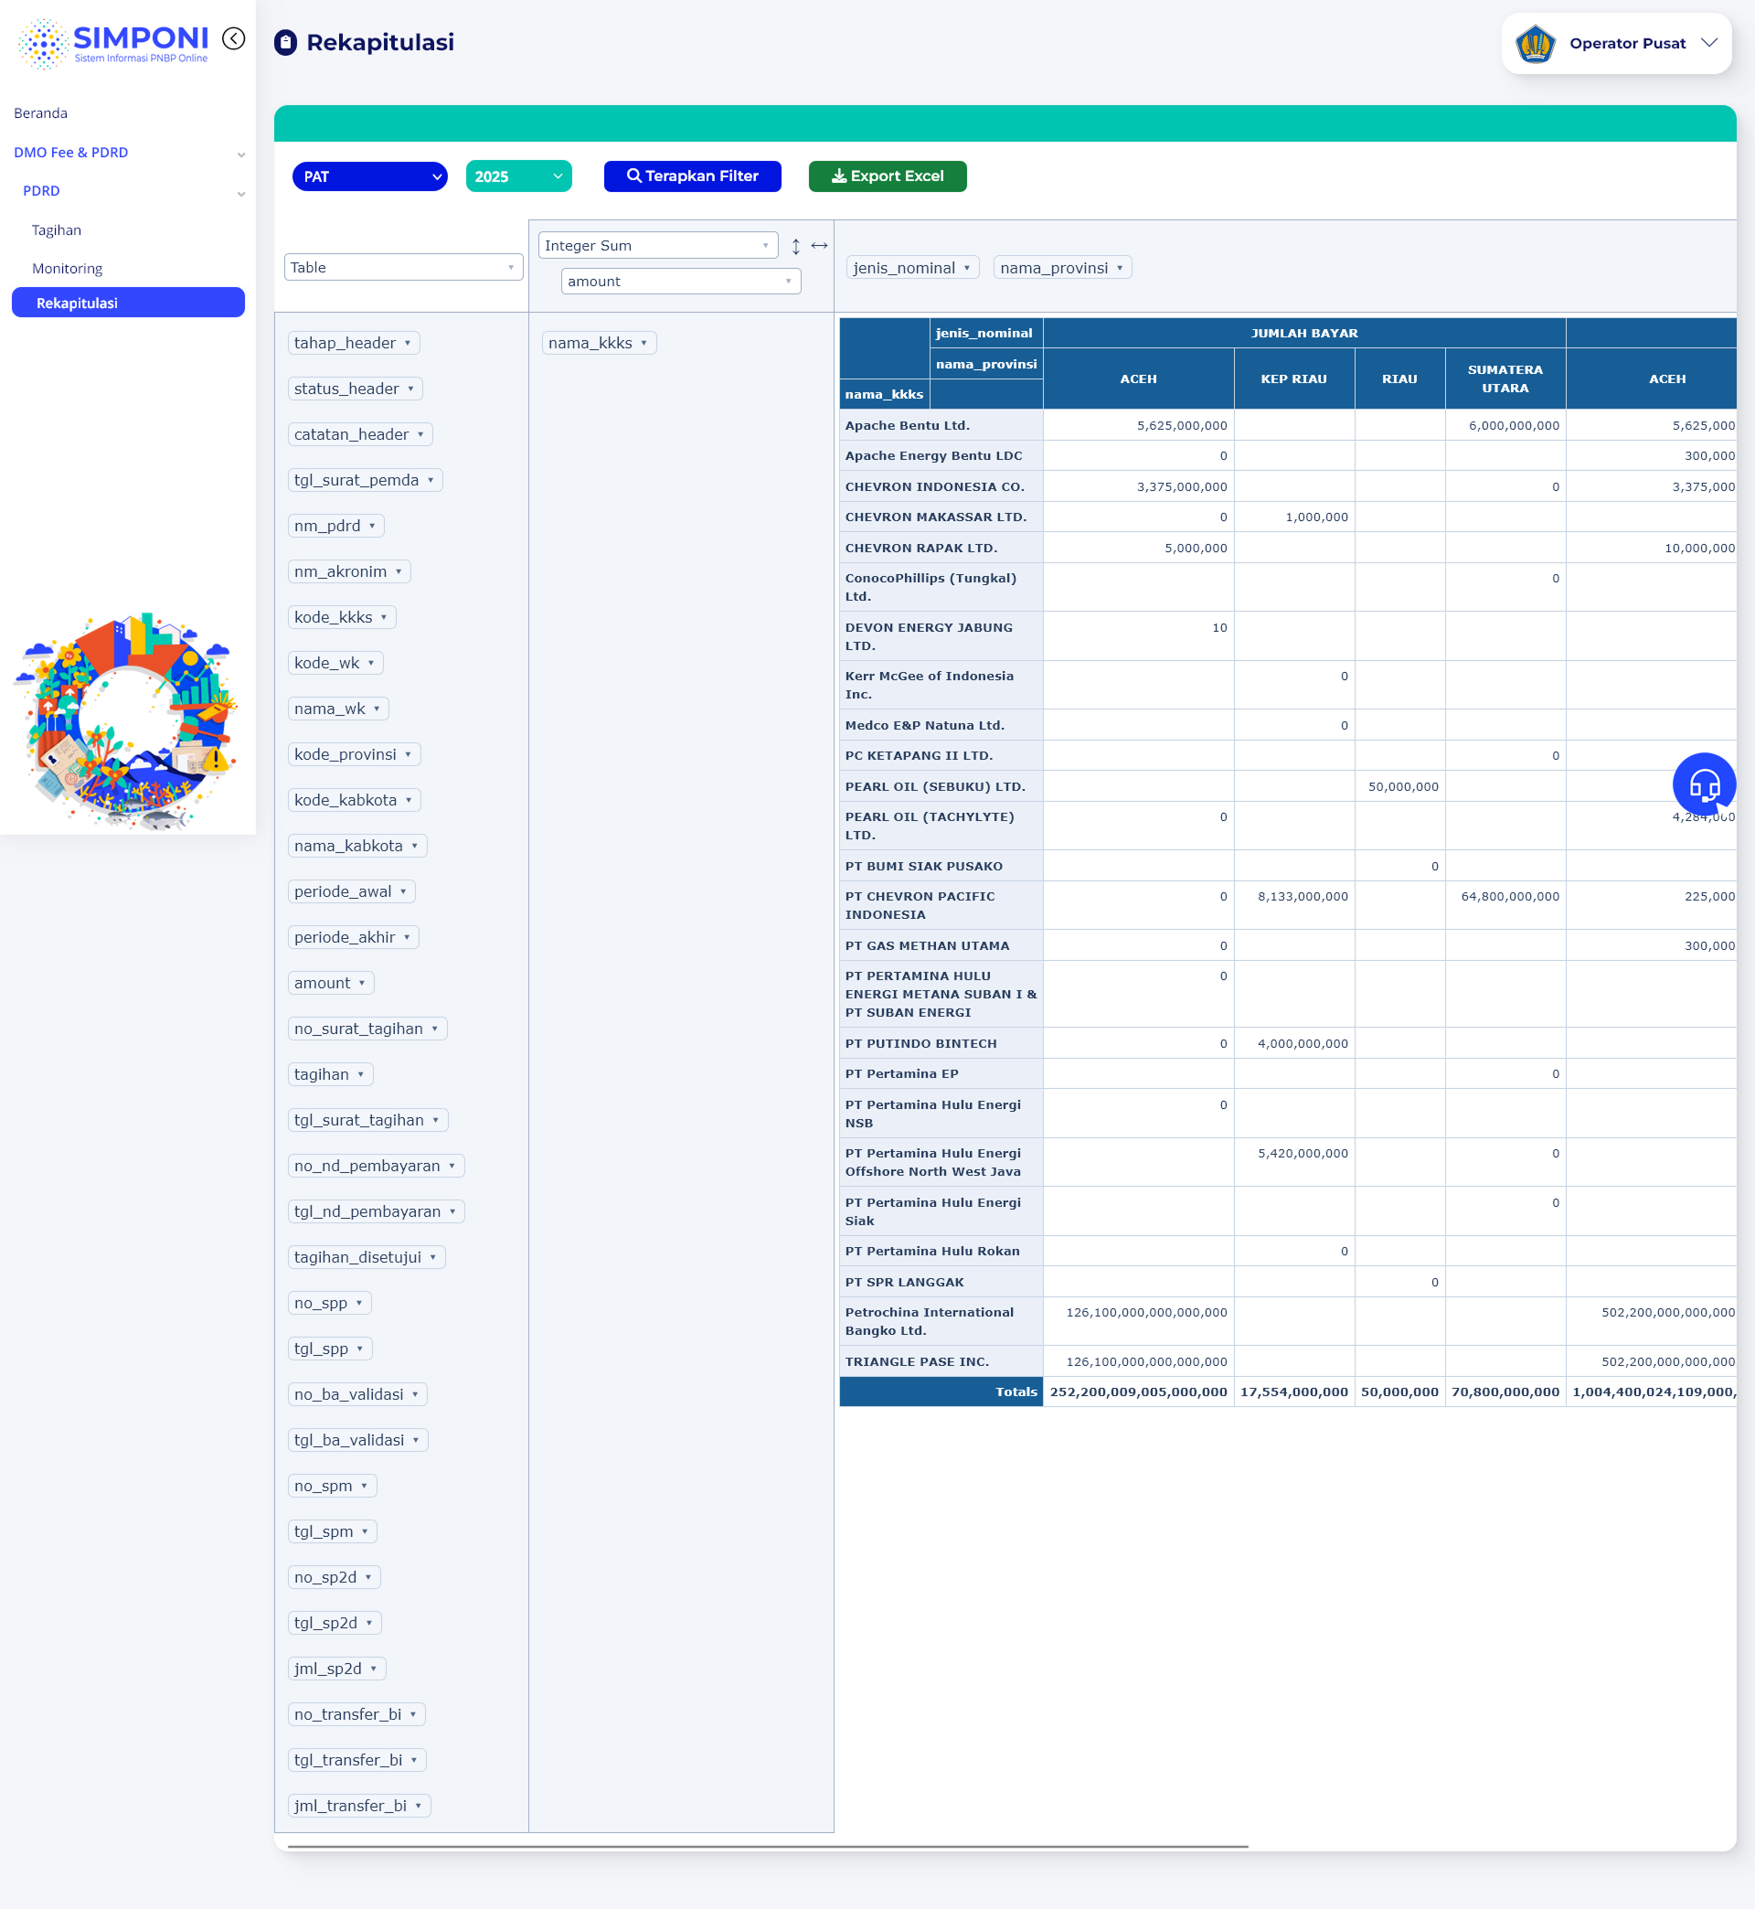Open nama_provinsi column attribute filter

(1120, 269)
